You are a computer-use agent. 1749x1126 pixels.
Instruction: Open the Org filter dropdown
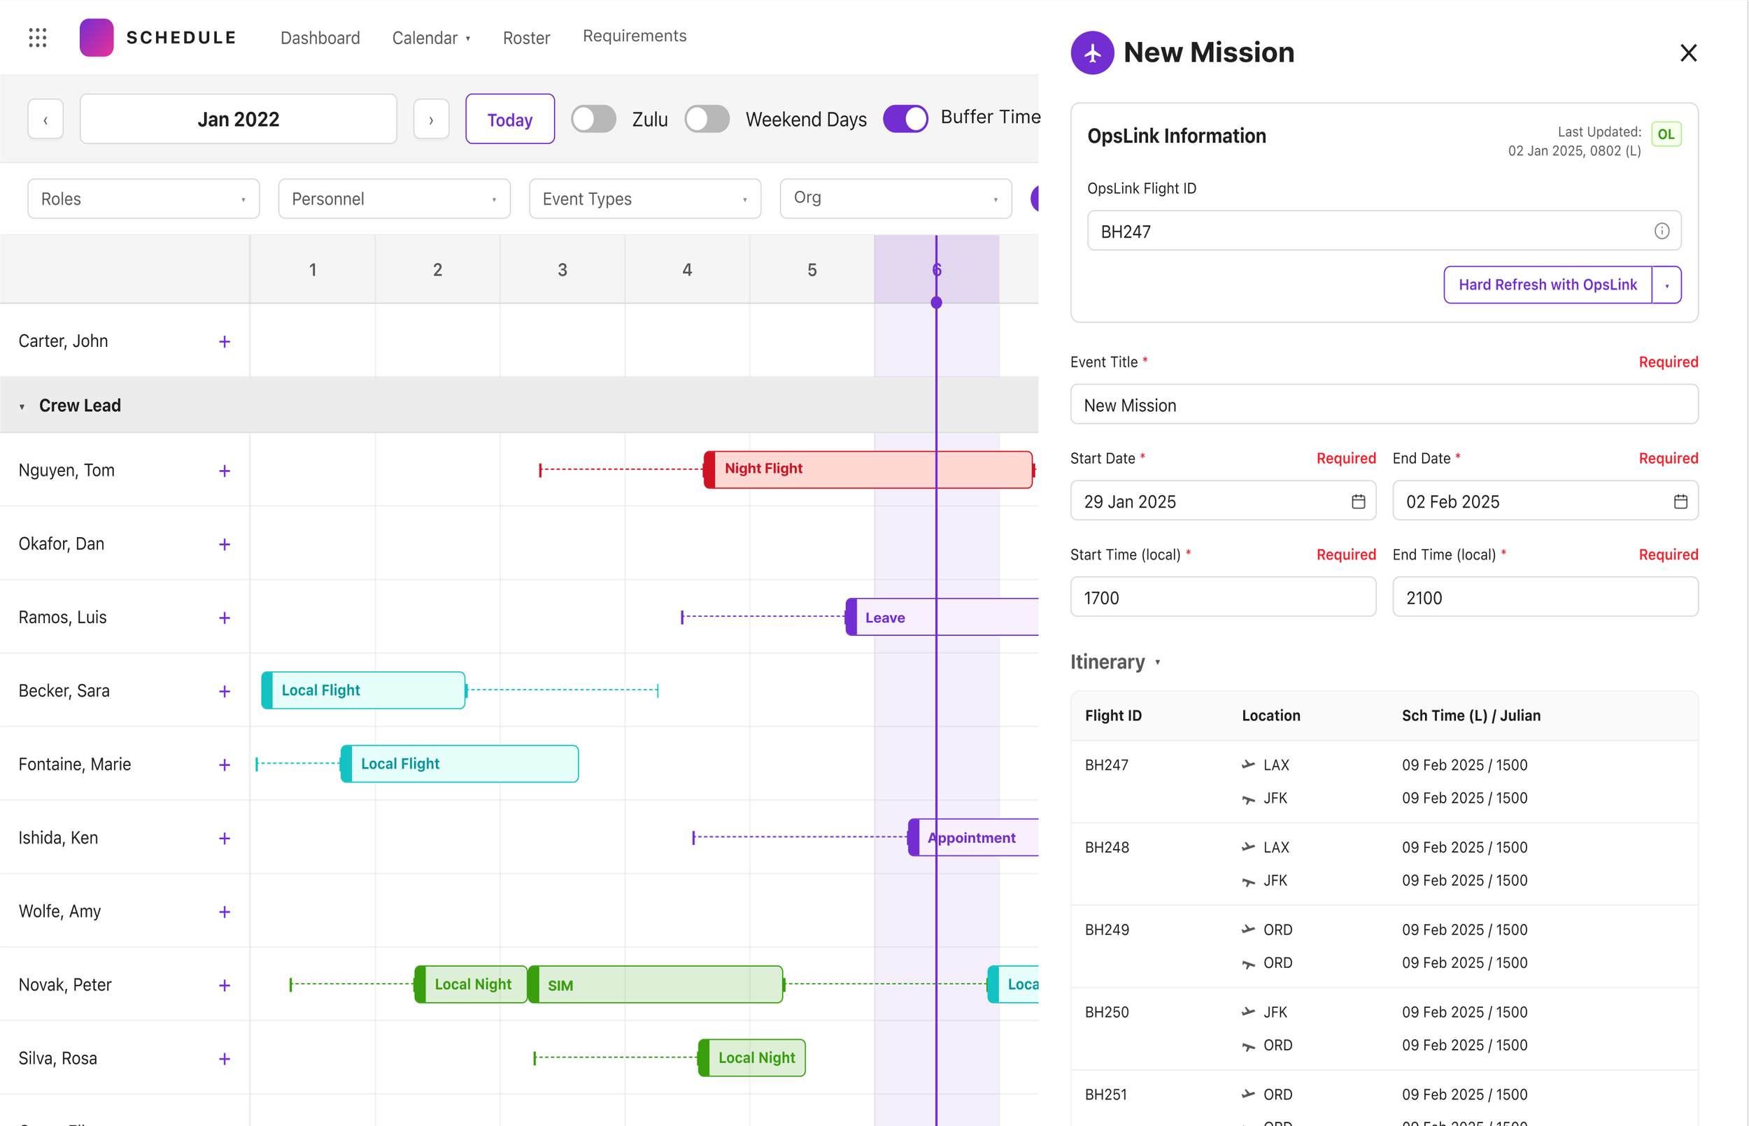point(895,199)
